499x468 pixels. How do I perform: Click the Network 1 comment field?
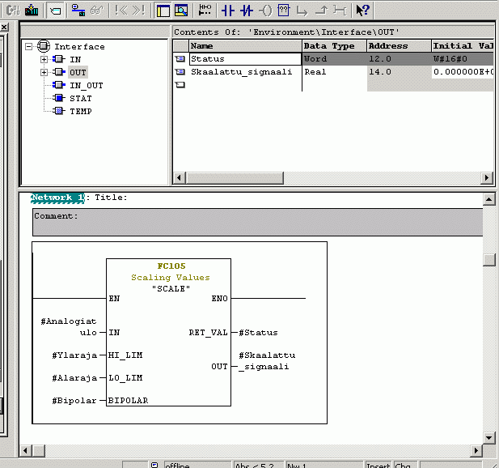tap(257, 222)
